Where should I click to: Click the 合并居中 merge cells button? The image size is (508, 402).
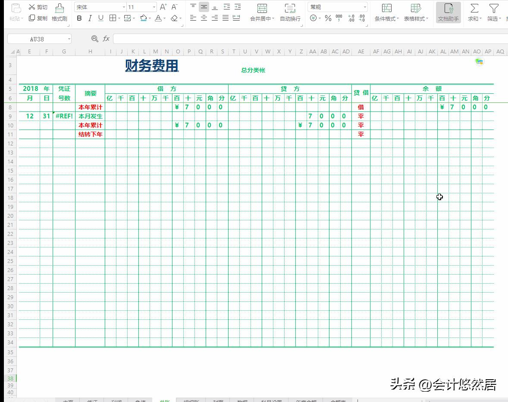pyautogui.click(x=262, y=12)
